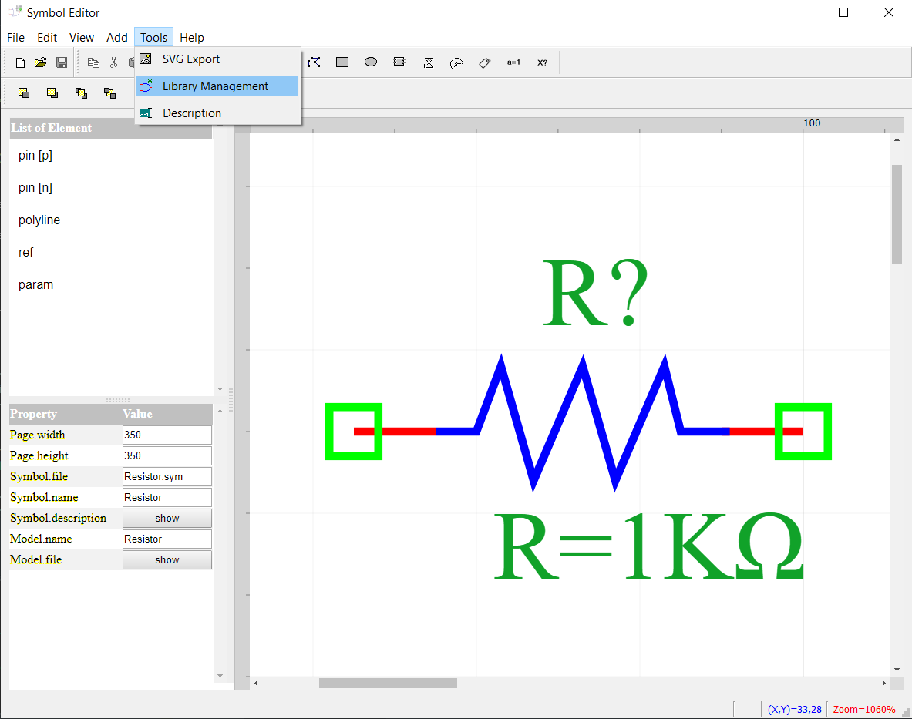Click the Property column header
This screenshot has height=719, width=912.
tap(33, 414)
